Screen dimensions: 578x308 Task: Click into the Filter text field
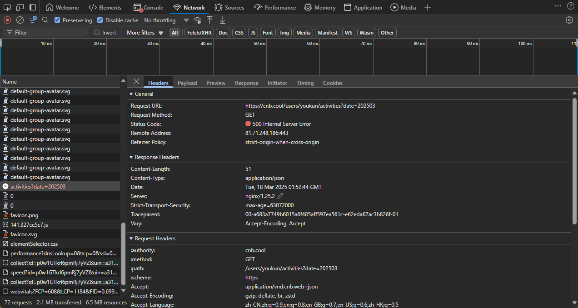(50, 32)
